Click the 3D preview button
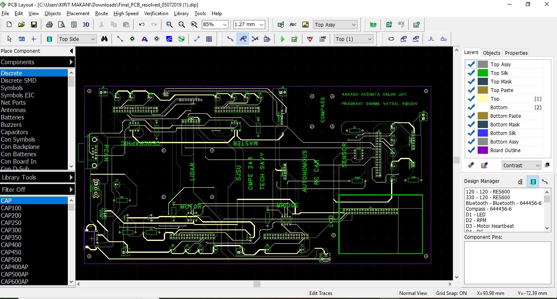This screenshot has height=299, width=557. coord(86,25)
